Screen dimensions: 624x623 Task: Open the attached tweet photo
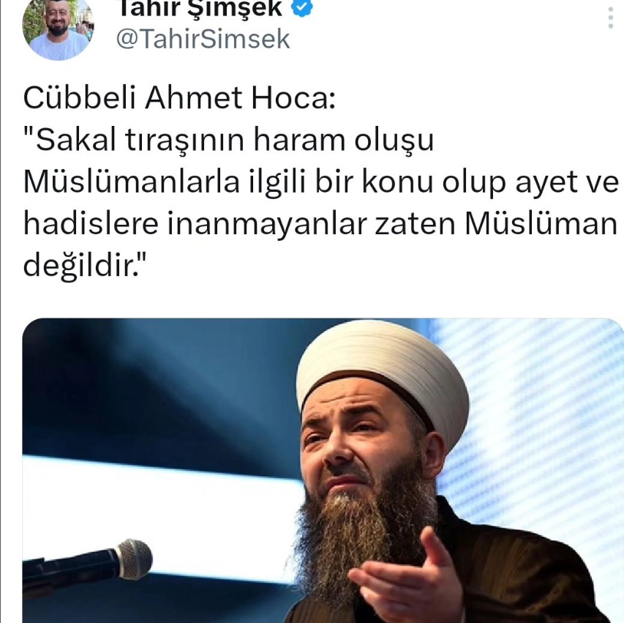coord(323,471)
